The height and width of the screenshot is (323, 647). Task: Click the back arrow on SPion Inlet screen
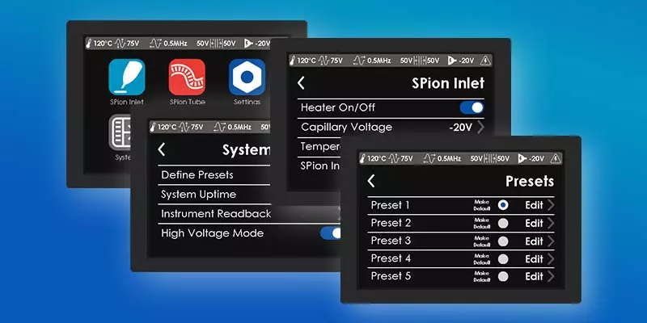(302, 83)
